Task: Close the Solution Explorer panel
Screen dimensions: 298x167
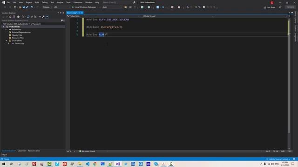Action: click(x=63, y=13)
